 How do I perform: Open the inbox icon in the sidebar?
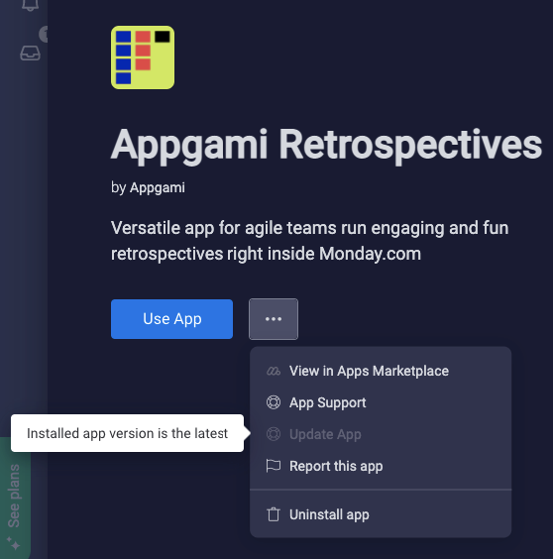coord(30,54)
